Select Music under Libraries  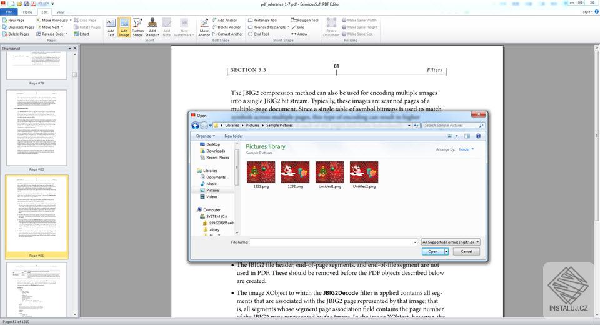pos(209,184)
